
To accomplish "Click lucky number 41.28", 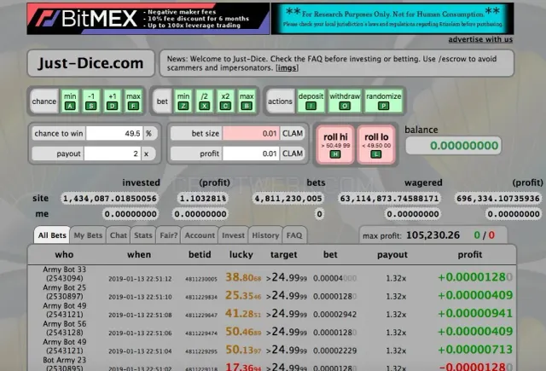I will tap(243, 314).
